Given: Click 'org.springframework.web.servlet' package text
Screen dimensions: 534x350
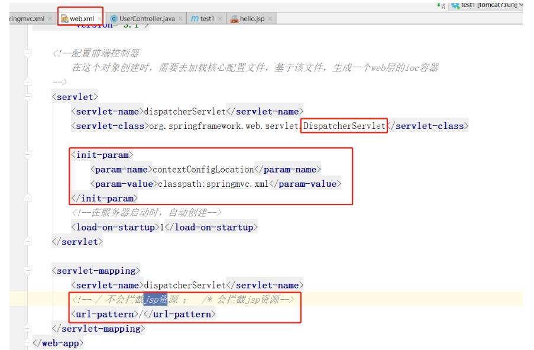Looking at the screenshot, I should point(224,126).
